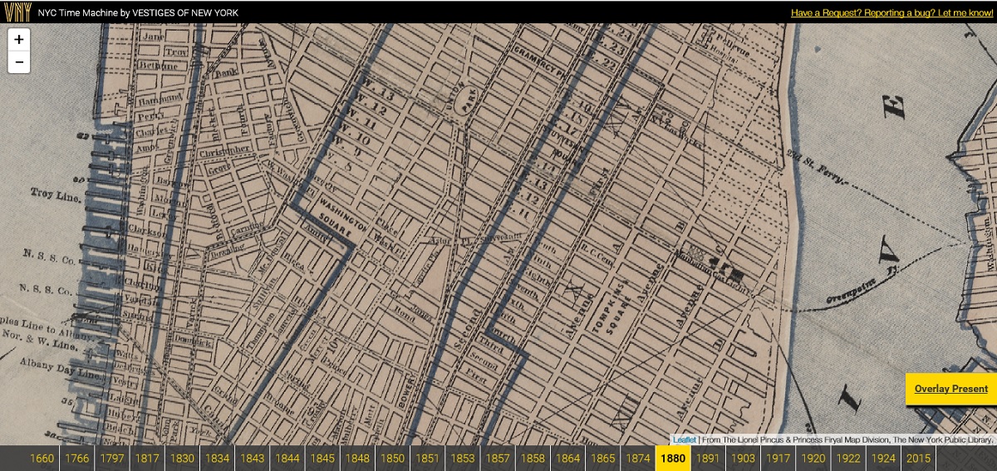Switch to the 1766 map
Viewport: 997px width, 471px height.
click(x=77, y=459)
